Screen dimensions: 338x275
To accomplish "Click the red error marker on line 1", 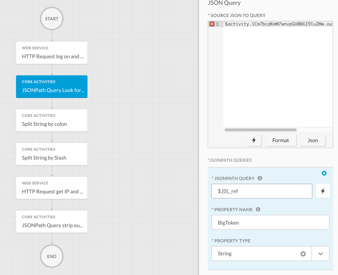I will (x=212, y=24).
